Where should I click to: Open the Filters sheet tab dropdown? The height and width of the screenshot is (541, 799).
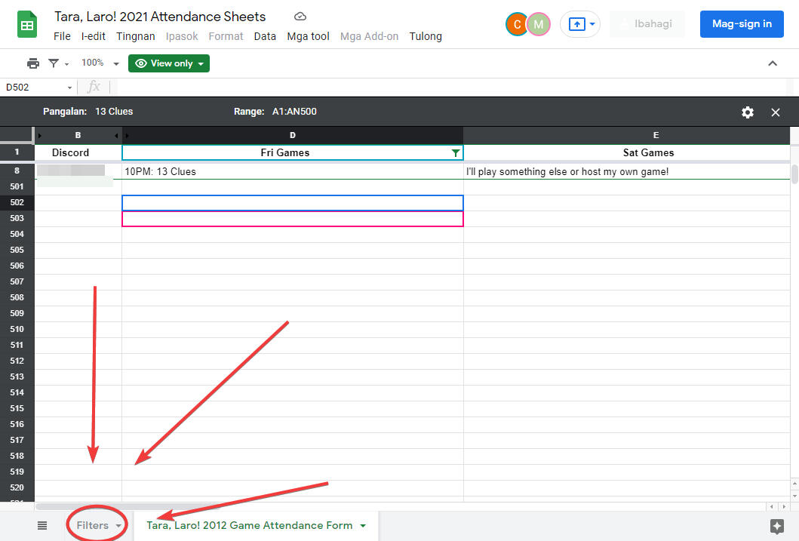click(118, 526)
